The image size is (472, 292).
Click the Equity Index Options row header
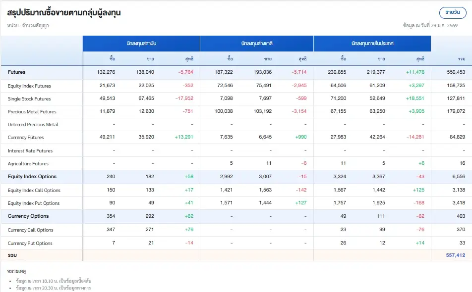coord(32,177)
